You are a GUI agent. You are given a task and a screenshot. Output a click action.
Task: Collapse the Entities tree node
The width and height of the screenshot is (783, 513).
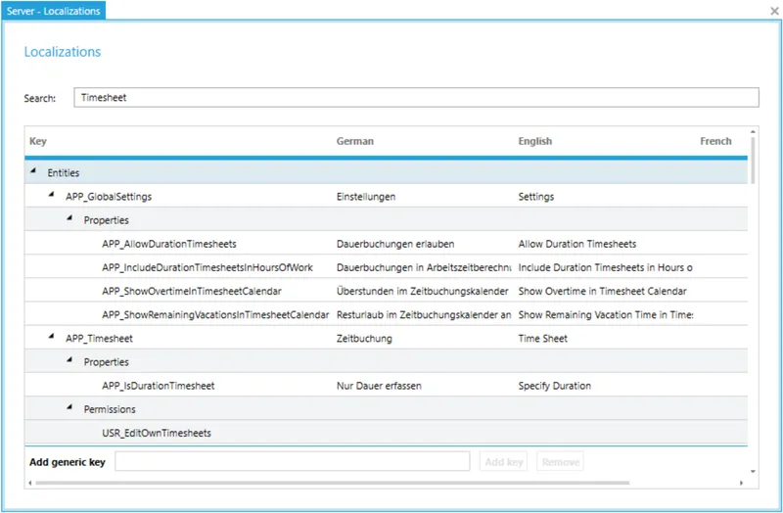pyautogui.click(x=33, y=172)
